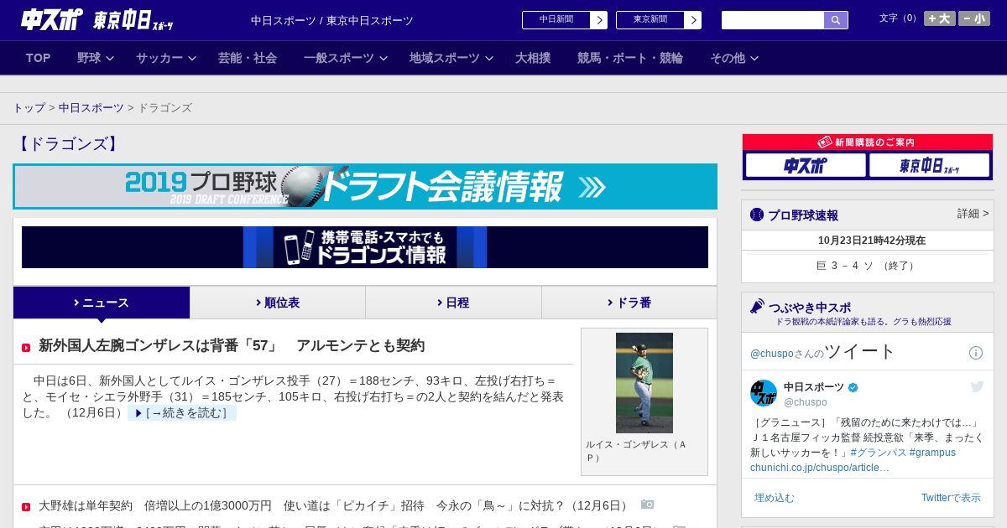Click the red bullet before 大野雄 headline
The image size is (1007, 528).
pos(26,506)
